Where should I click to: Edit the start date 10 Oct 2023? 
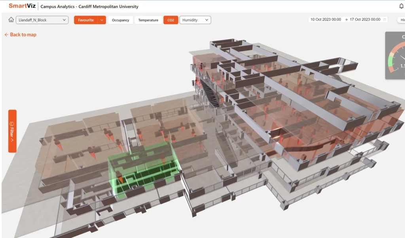[326, 20]
